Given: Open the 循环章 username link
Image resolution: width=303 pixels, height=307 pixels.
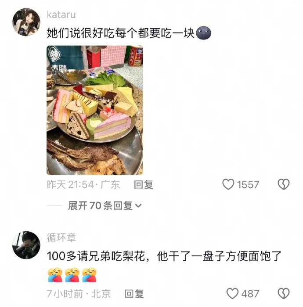Looking at the screenshot, I should 61,237.
